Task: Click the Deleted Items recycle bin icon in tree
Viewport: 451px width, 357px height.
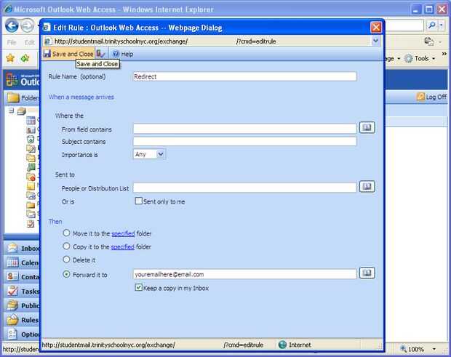Action: 31,139
